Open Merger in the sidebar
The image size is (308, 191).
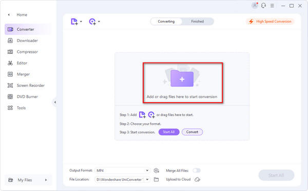[28, 74]
